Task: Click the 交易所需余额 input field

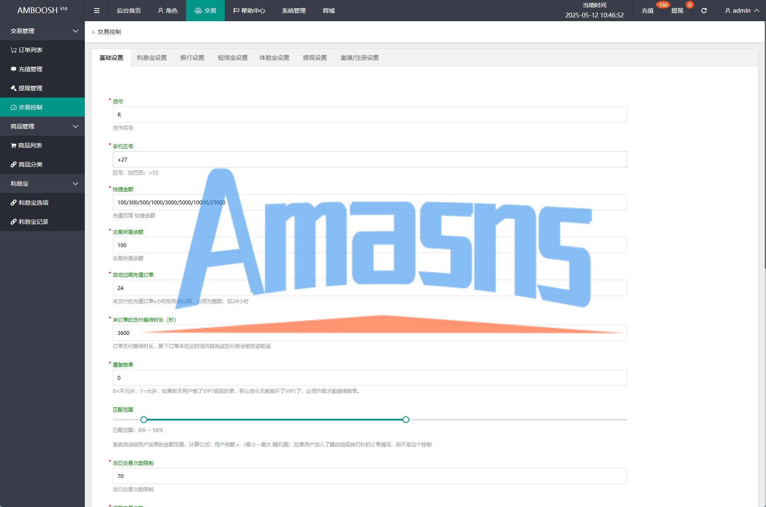Action: pos(370,245)
